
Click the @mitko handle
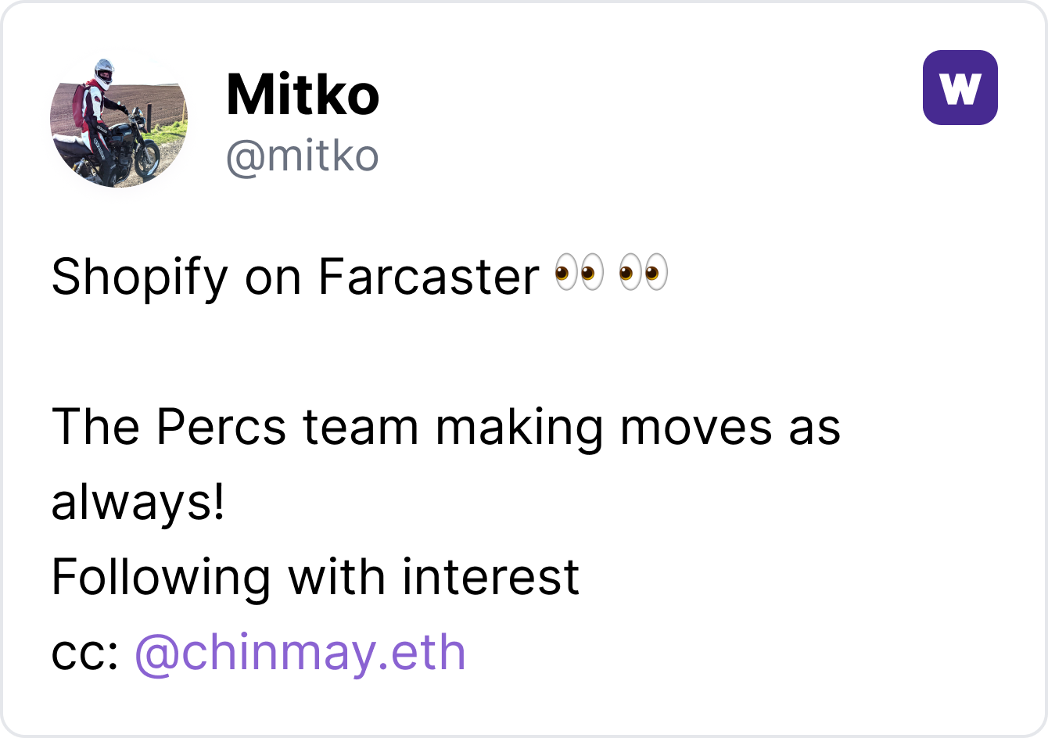tap(302, 156)
